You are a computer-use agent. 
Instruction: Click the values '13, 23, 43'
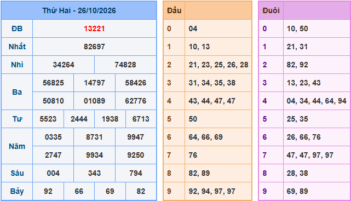[x=304, y=83]
